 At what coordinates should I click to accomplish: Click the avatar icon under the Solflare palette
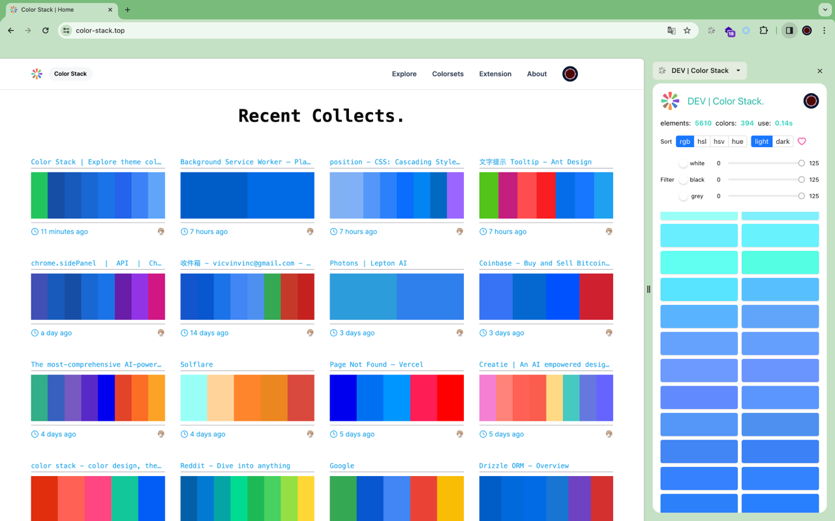(x=310, y=434)
